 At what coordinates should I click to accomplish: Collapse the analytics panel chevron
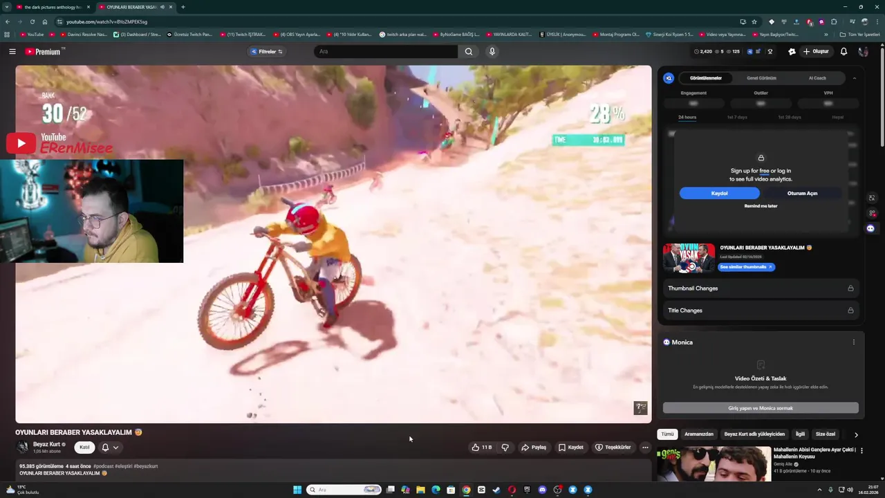click(855, 78)
